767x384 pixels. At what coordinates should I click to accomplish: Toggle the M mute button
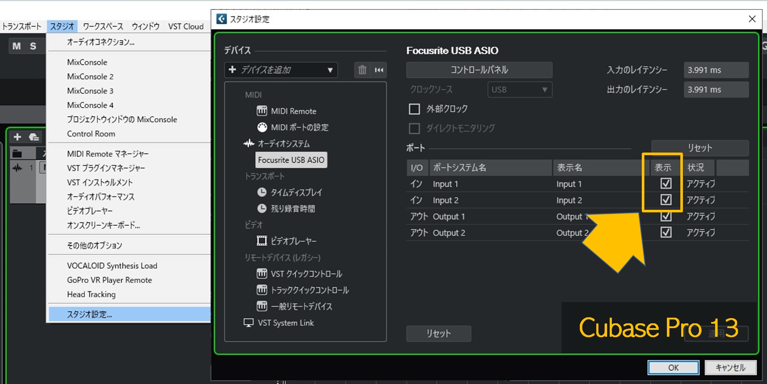(x=16, y=46)
